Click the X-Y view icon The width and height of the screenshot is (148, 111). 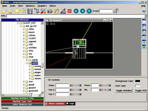click(x=144, y=26)
